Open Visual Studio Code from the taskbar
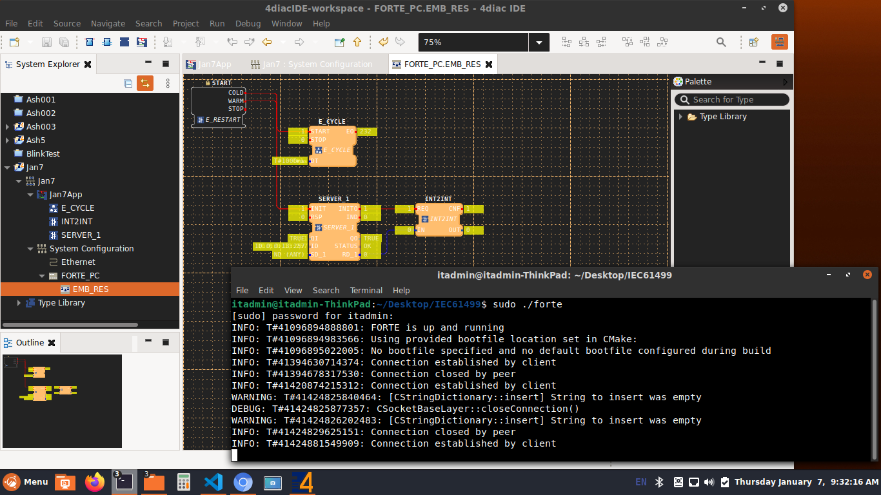The image size is (881, 495). point(213,482)
